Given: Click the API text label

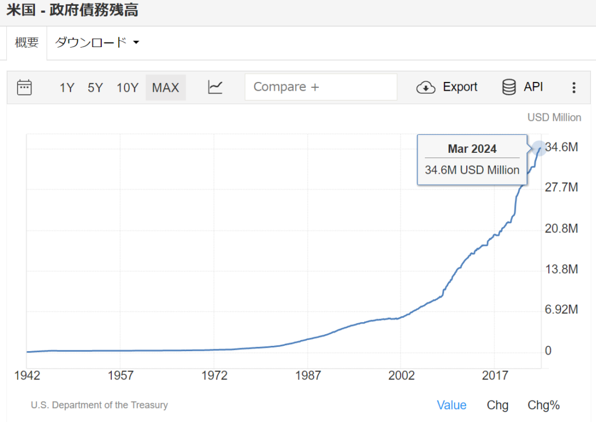Looking at the screenshot, I should coord(533,87).
